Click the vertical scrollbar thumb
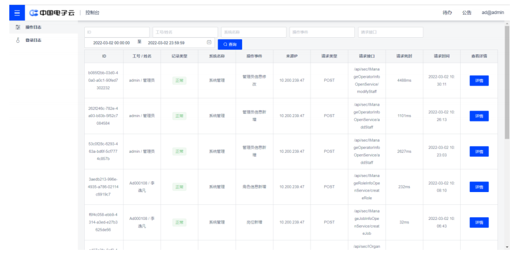This screenshot has height=255, width=514. 507,83
